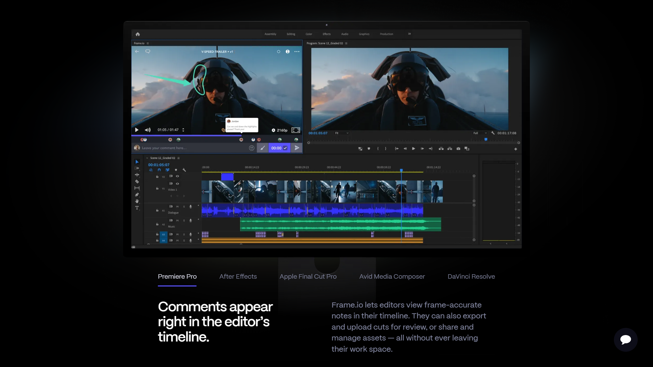This screenshot has width=653, height=367.
Task: Open the Frame.io player quality gear icon
Action: pyautogui.click(x=273, y=130)
